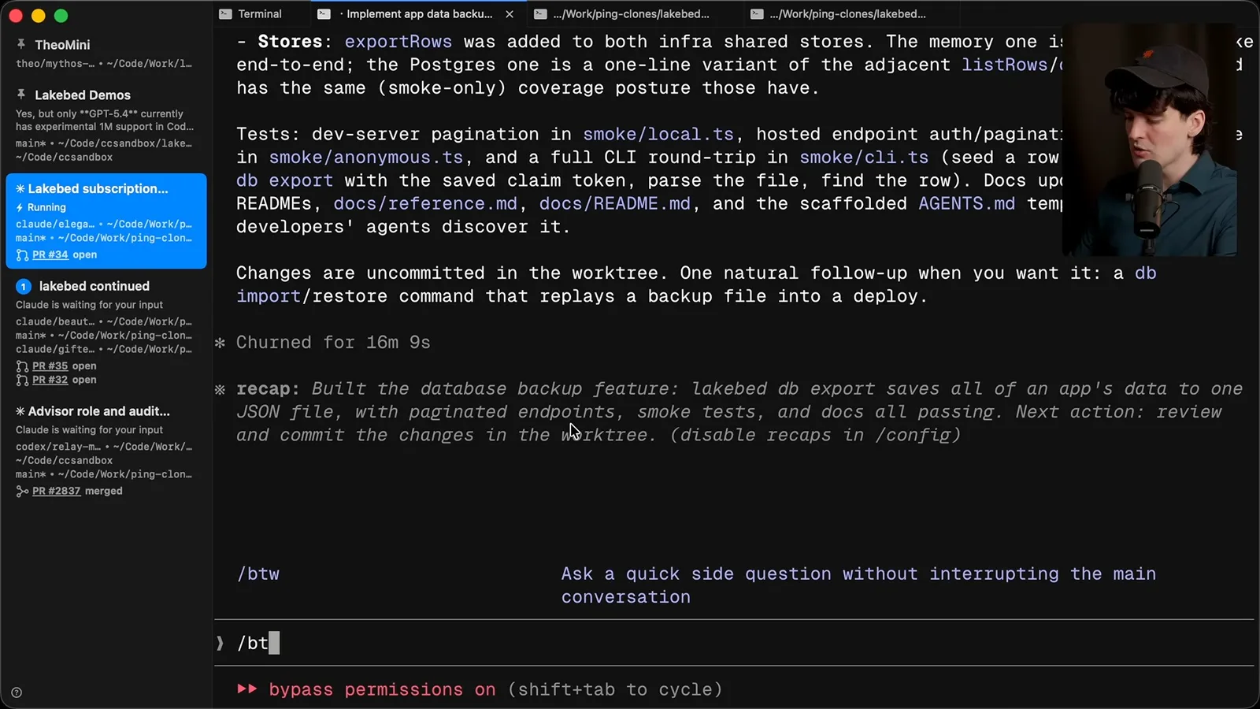Open the third tab with the lakebed path
1260x709 pixels.
click(622, 13)
